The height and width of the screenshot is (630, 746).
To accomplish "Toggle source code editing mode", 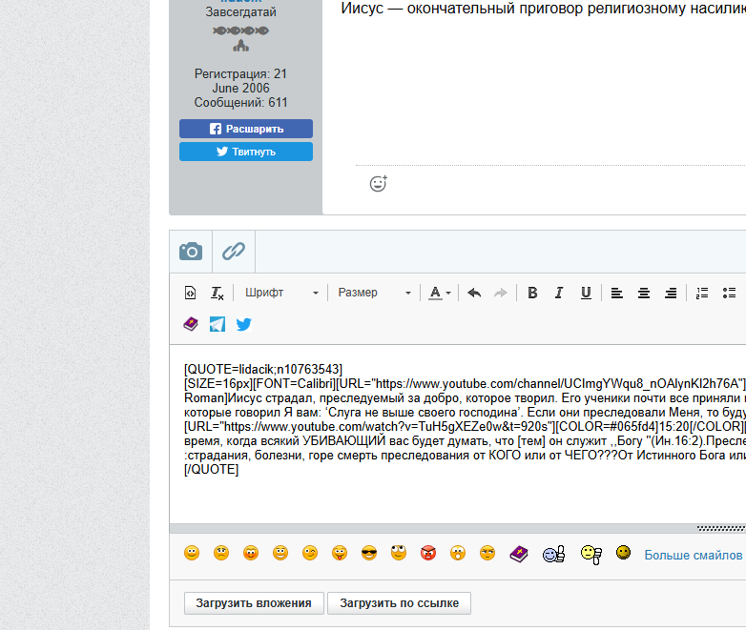I will tap(190, 293).
